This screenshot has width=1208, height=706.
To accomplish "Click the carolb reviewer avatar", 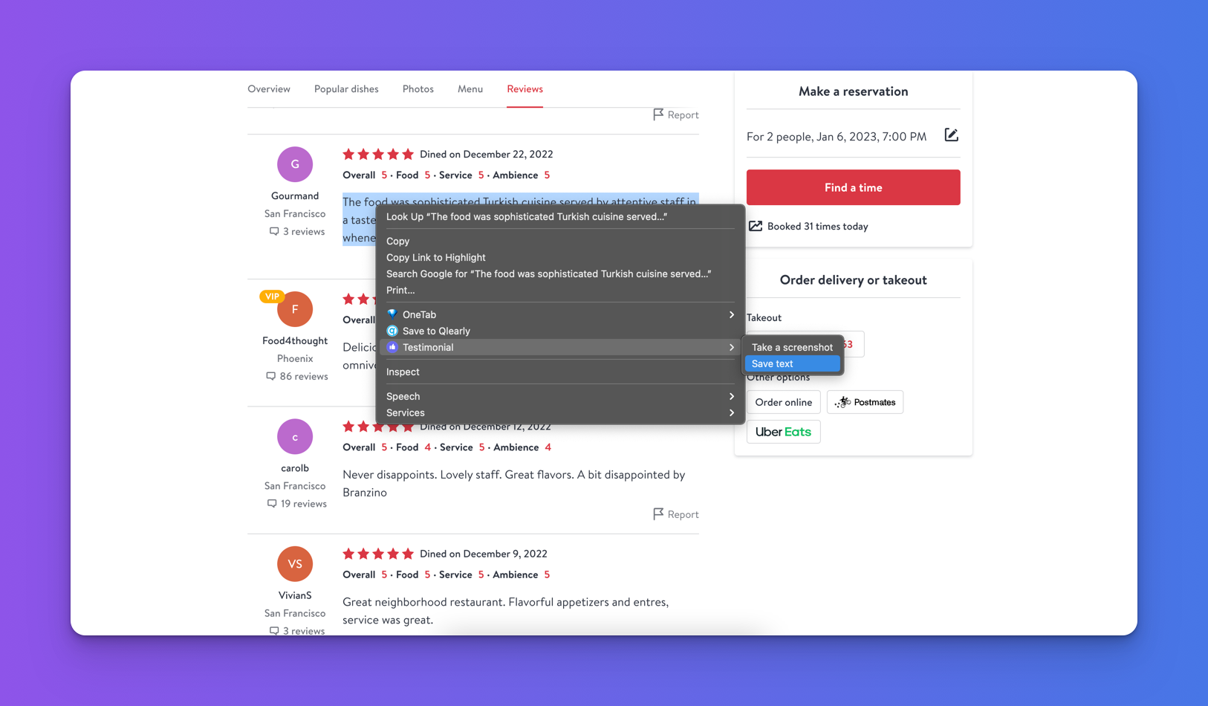I will click(295, 437).
